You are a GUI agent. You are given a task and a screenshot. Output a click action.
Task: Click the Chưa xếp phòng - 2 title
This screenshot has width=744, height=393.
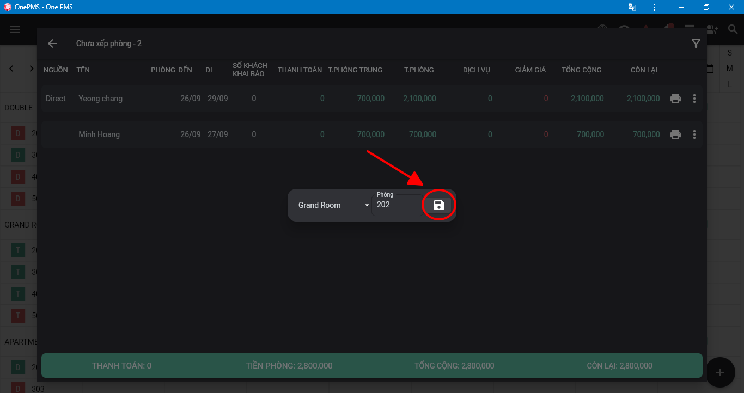coord(109,44)
